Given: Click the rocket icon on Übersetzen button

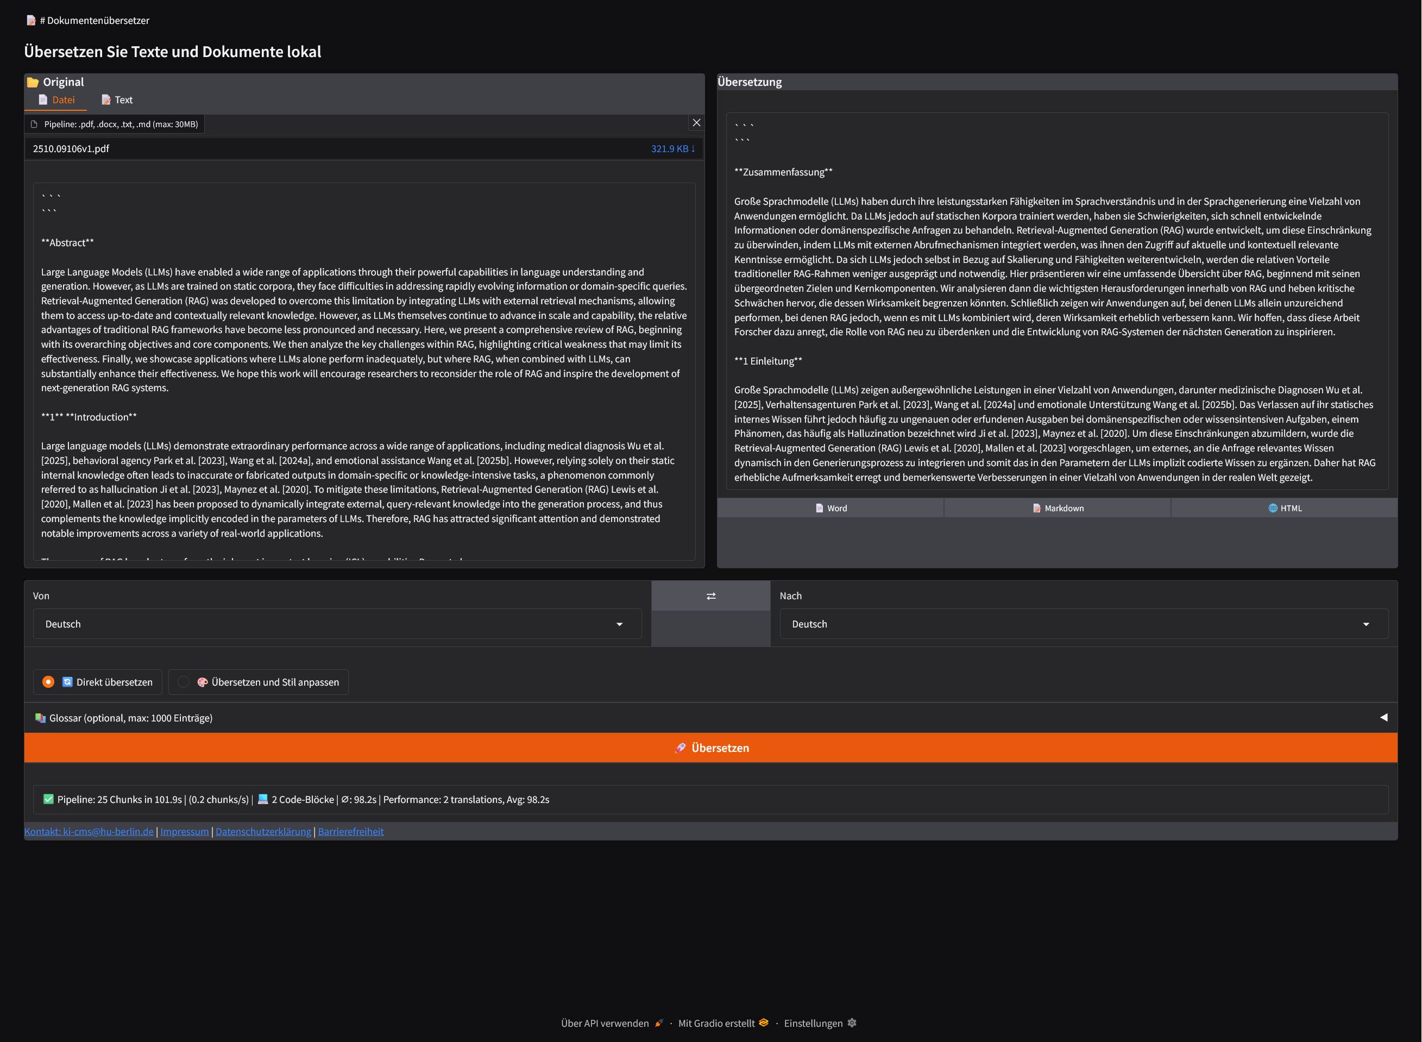Looking at the screenshot, I should tap(681, 748).
